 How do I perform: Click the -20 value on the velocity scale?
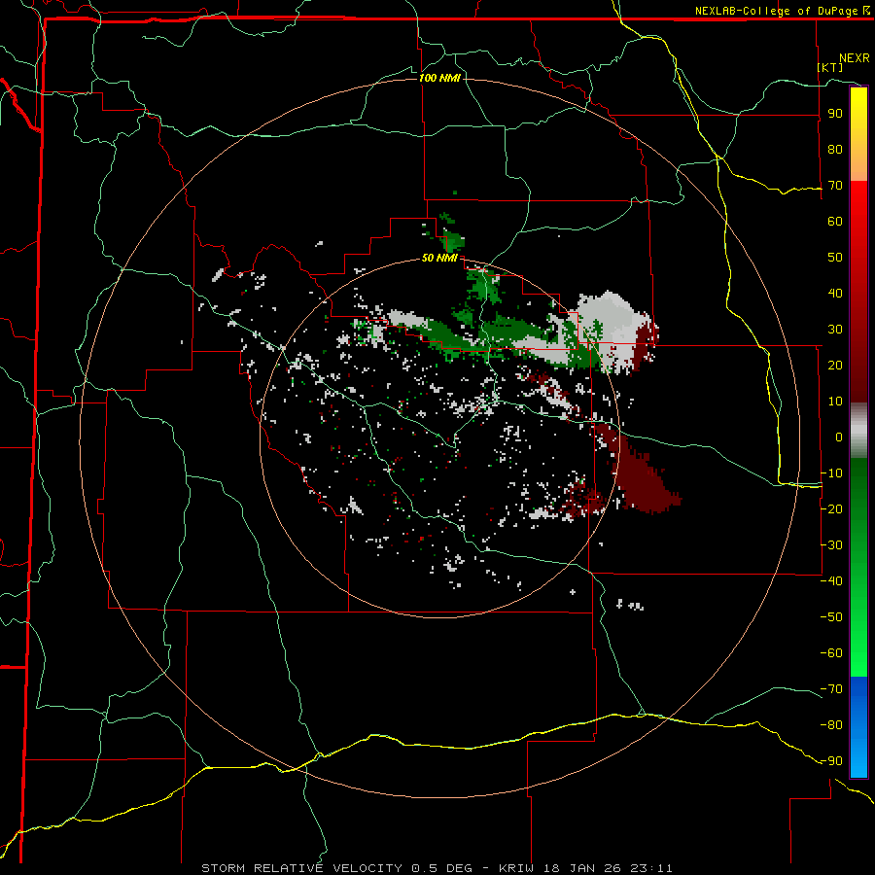[831, 508]
